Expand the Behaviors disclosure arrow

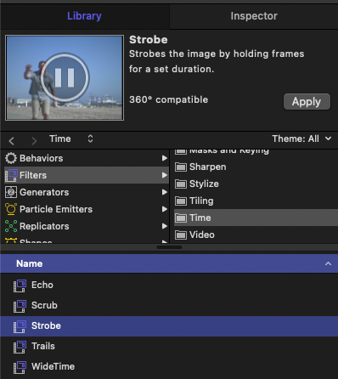165,158
